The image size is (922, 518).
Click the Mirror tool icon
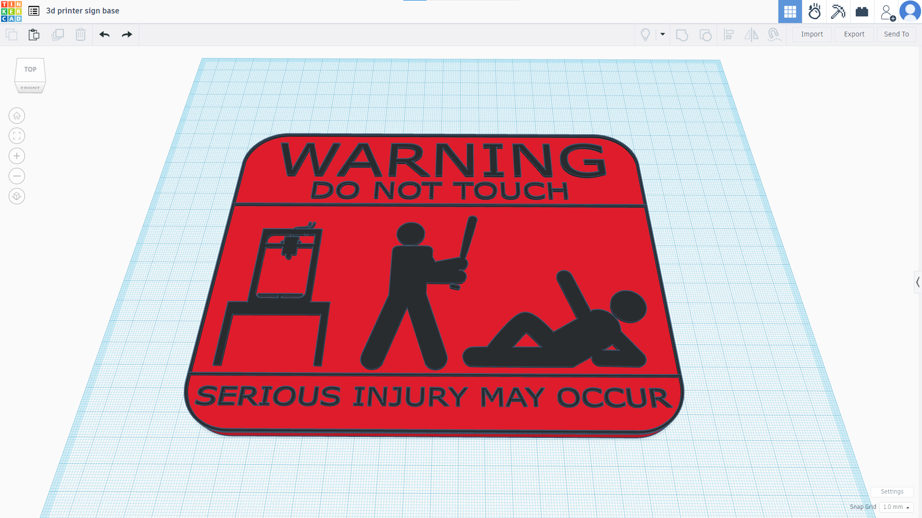[752, 35]
